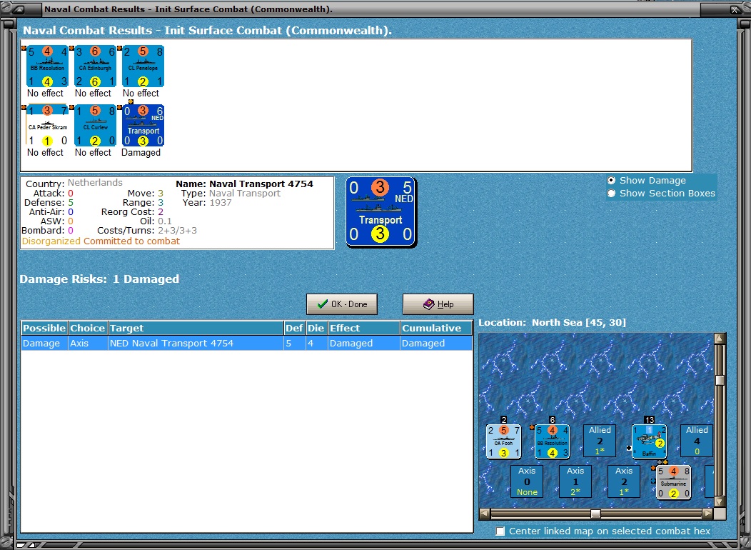Tick Center linked map on selected combat hex
Viewport: 751px width, 550px height.
(x=500, y=531)
